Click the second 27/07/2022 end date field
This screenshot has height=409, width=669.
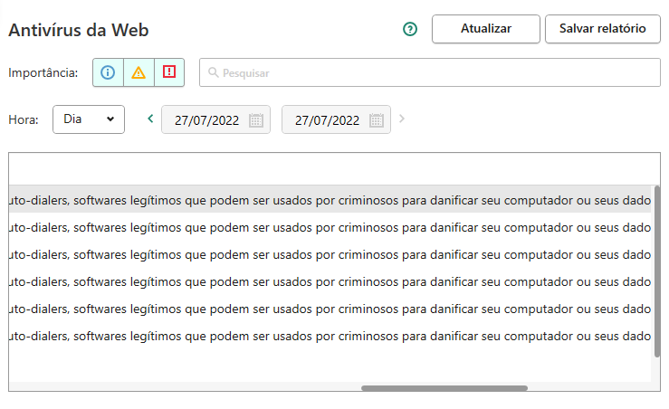tap(336, 119)
